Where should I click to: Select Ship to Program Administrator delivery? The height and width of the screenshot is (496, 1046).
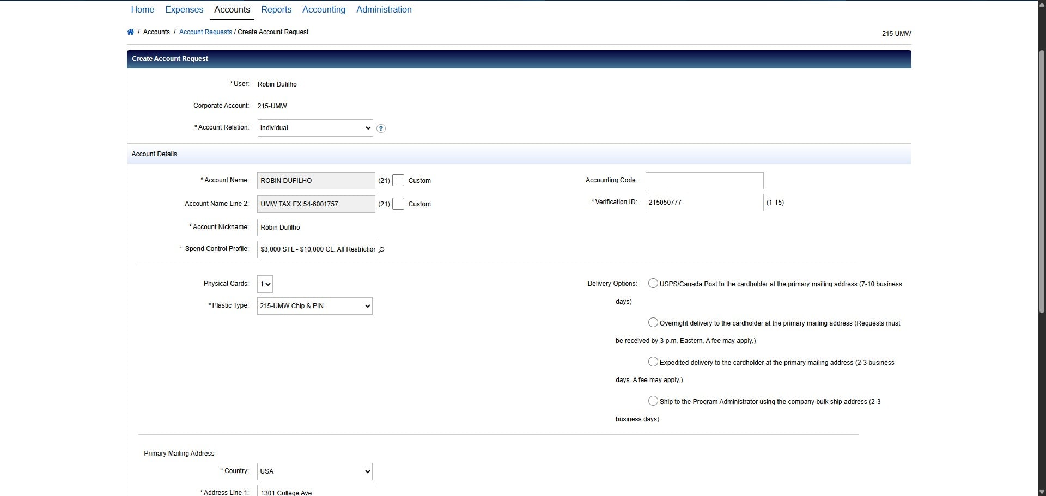click(653, 401)
